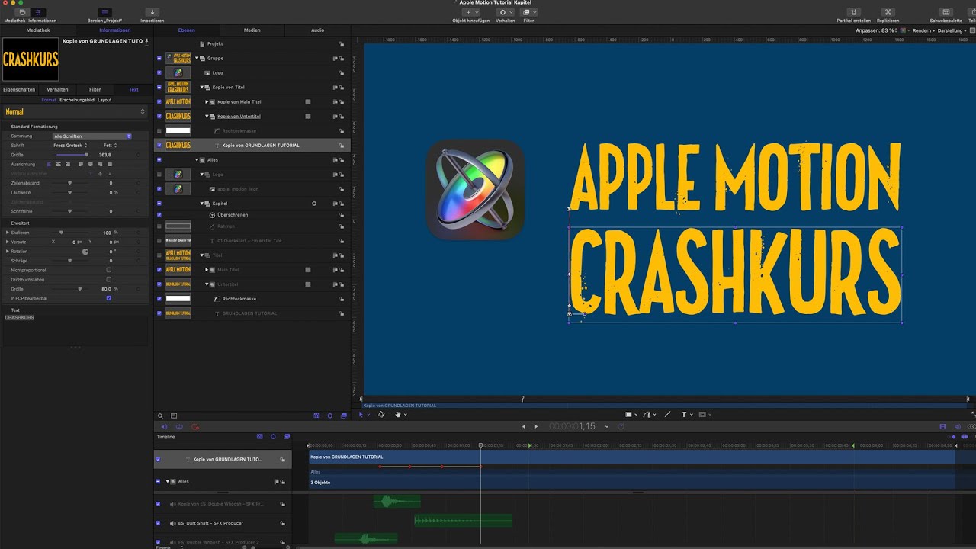Select the Layout text pane

pyautogui.click(x=104, y=100)
